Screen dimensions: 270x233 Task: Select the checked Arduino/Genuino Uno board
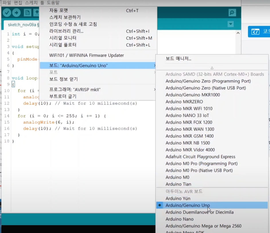(x=212, y=205)
